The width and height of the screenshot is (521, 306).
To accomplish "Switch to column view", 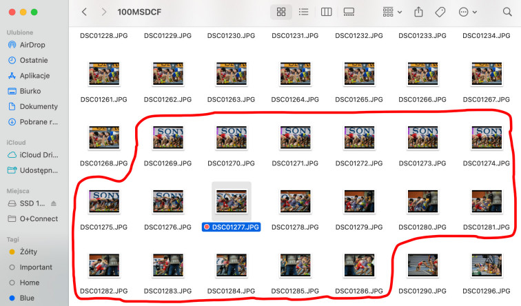I will (x=326, y=12).
